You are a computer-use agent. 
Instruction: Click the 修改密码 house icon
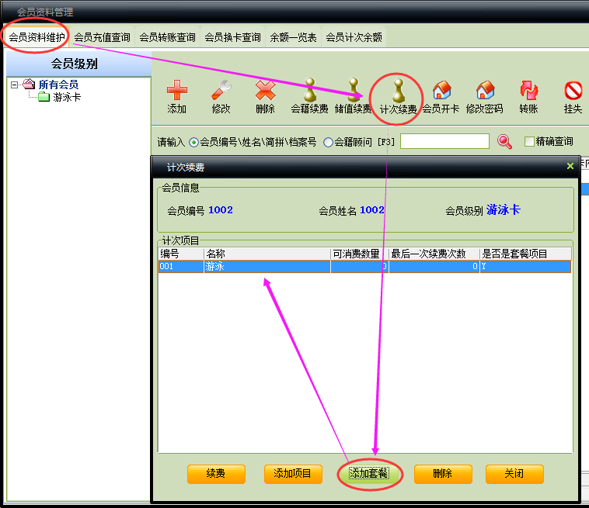[485, 90]
